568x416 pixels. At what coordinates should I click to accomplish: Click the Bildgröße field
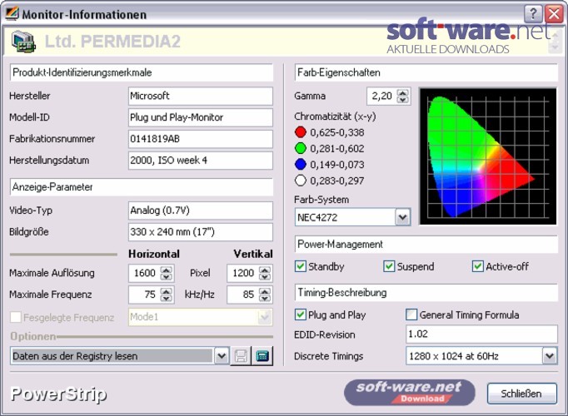(201, 232)
